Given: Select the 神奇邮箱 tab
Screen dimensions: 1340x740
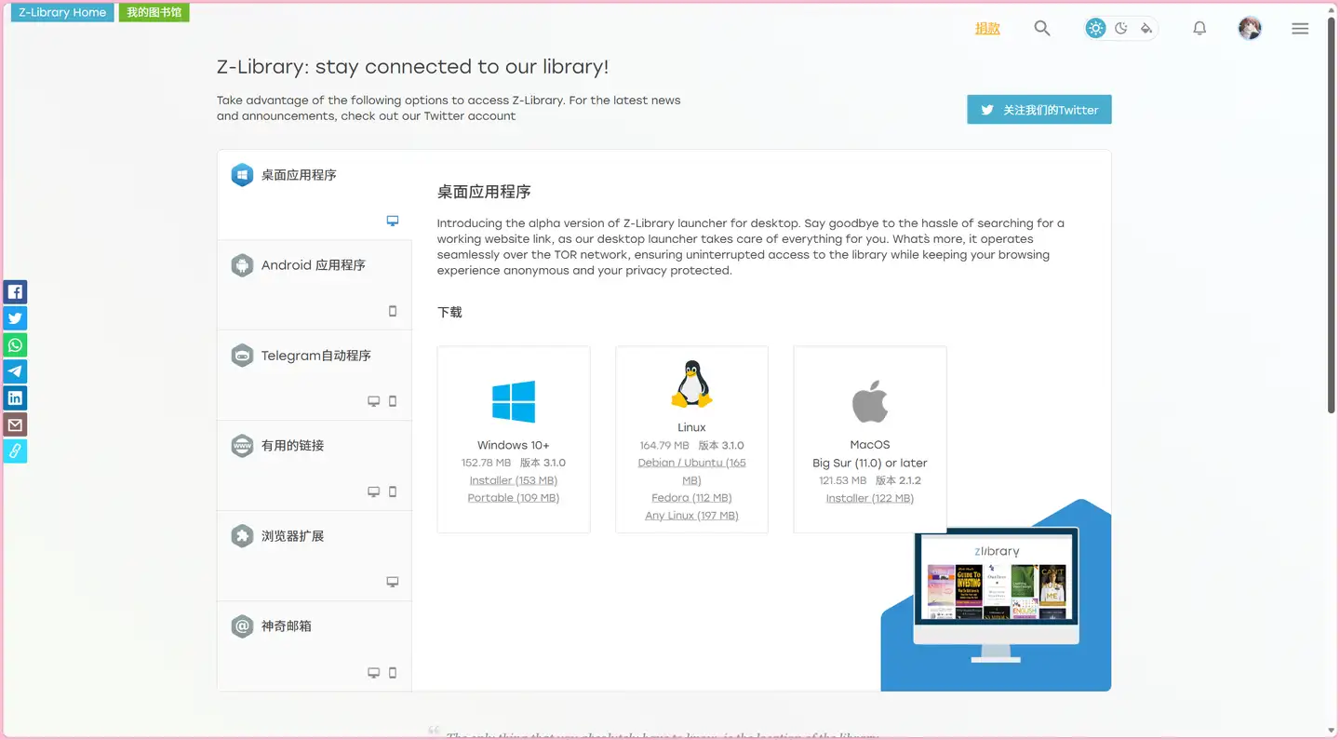Looking at the screenshot, I should [315, 646].
